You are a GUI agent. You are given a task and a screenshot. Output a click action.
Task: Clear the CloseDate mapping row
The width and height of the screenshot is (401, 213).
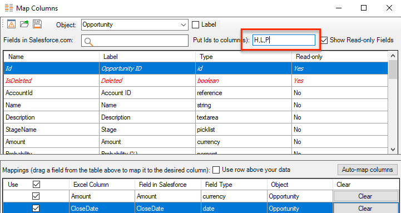tap(365, 209)
